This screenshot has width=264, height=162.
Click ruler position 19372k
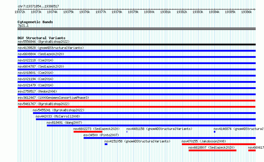(x=20, y=12)
